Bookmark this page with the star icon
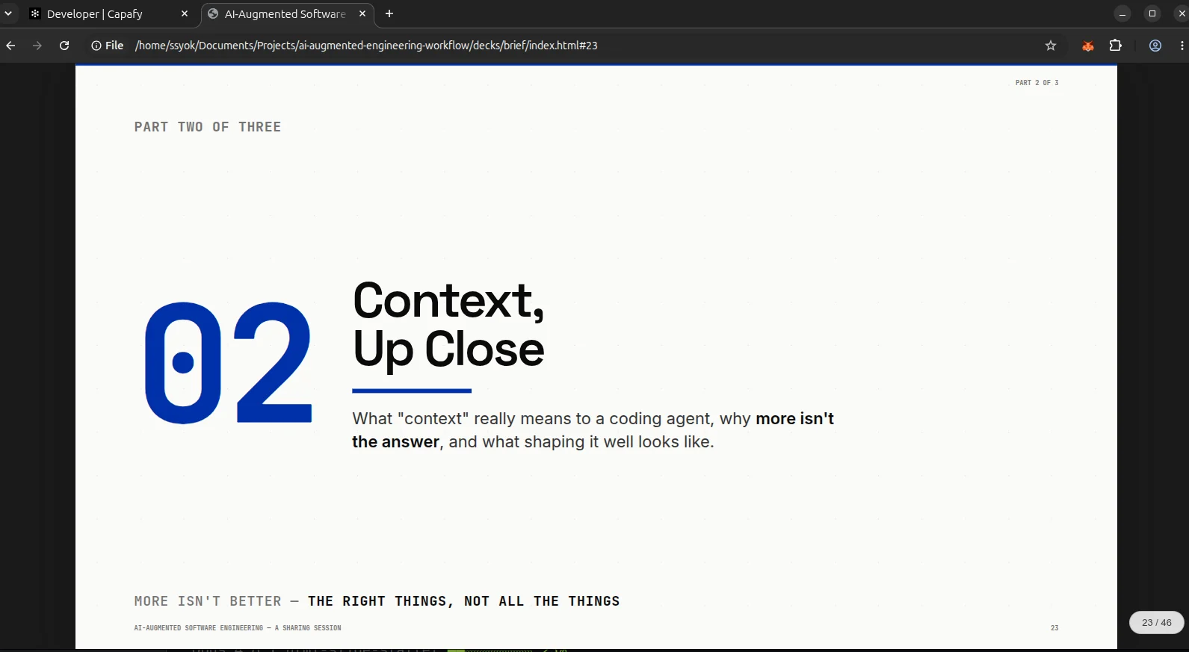Screen dimensions: 1189x652 (x=1051, y=46)
